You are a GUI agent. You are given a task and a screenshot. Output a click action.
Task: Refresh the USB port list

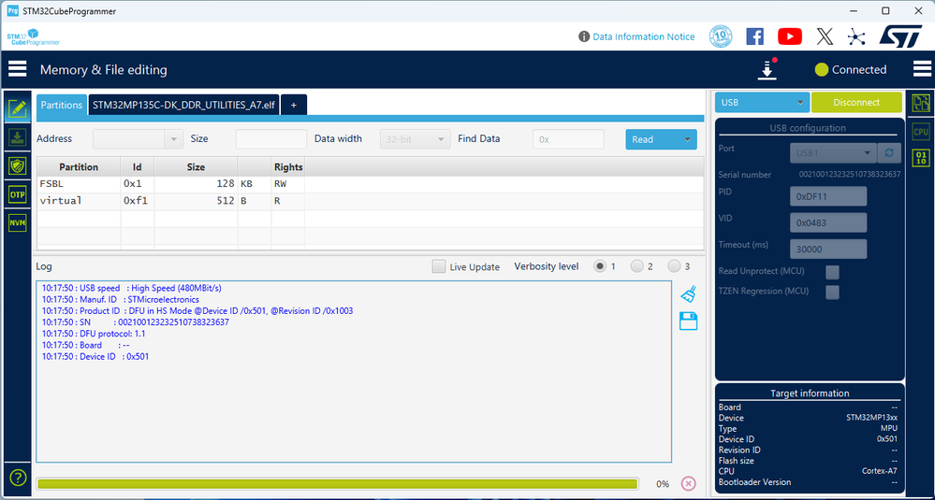pyautogui.click(x=889, y=153)
